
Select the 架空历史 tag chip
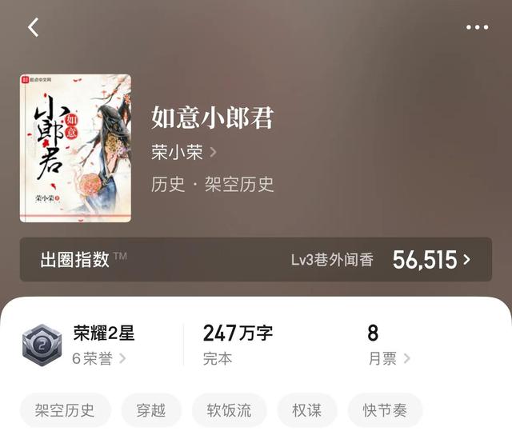[65, 410]
